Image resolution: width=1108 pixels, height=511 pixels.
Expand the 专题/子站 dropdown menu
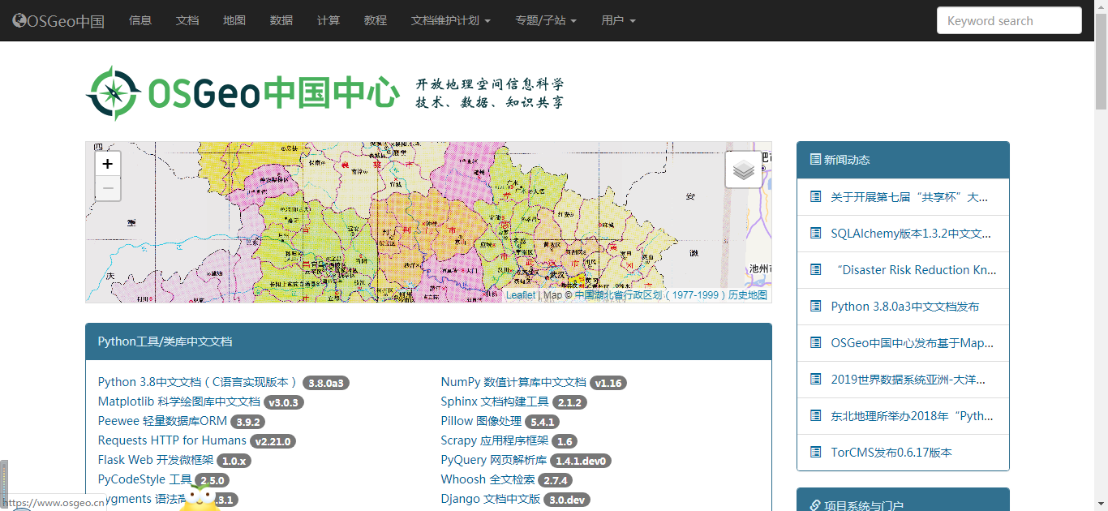point(546,20)
